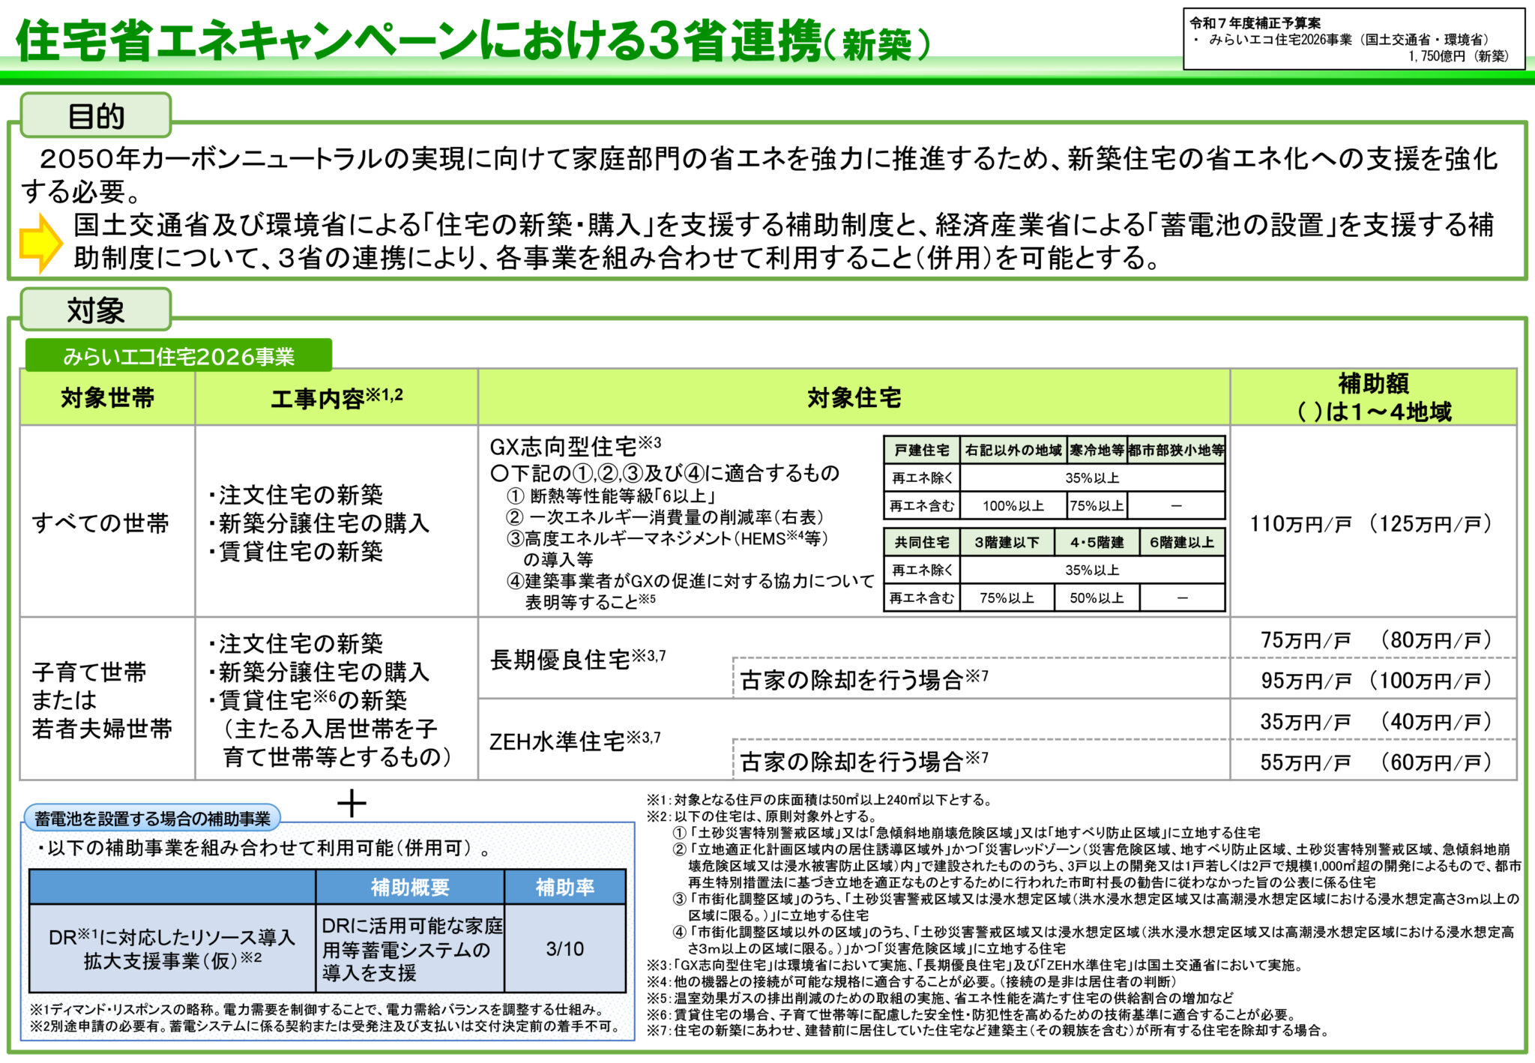Select the みらいエコ住宅2026事業 green tab
The height and width of the screenshot is (1063, 1535).
(x=178, y=356)
